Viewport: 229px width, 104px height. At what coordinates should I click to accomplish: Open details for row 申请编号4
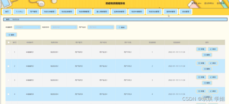tap(201, 91)
